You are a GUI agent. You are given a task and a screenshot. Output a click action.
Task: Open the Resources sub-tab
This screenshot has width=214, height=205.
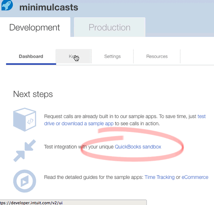click(x=157, y=56)
